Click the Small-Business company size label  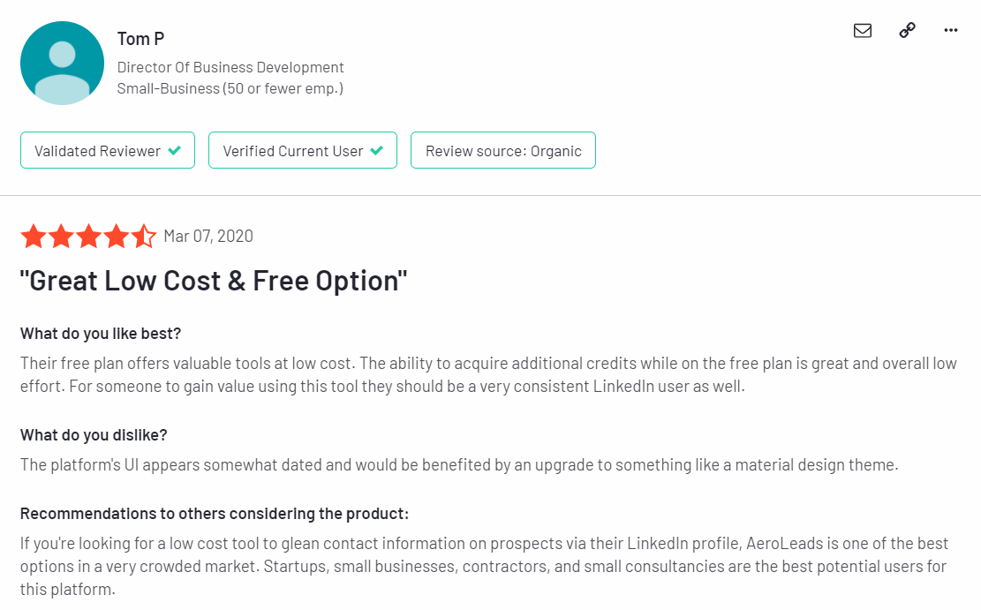tap(230, 88)
